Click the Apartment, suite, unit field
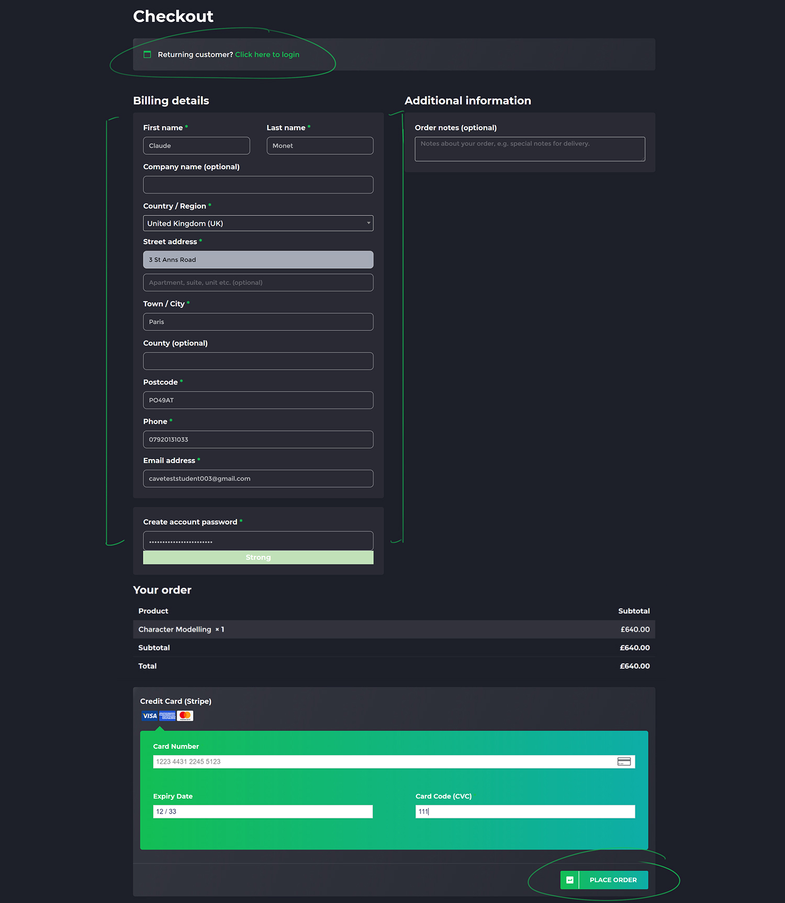This screenshot has height=903, width=785. (258, 283)
